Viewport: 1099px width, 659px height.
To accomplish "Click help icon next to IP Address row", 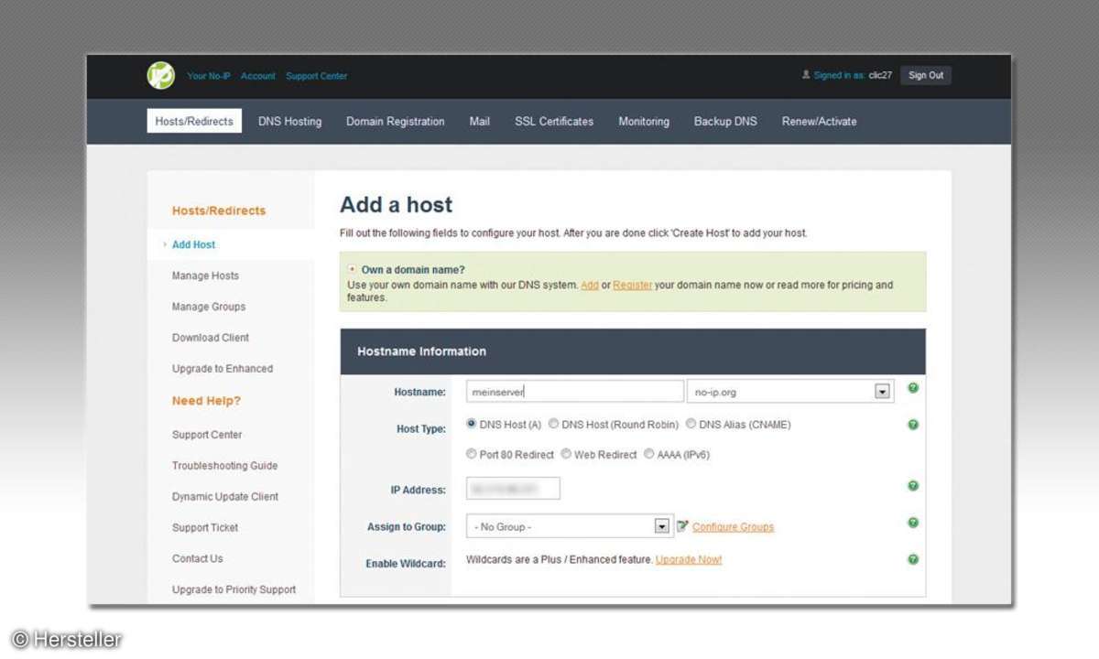I will pos(913,486).
